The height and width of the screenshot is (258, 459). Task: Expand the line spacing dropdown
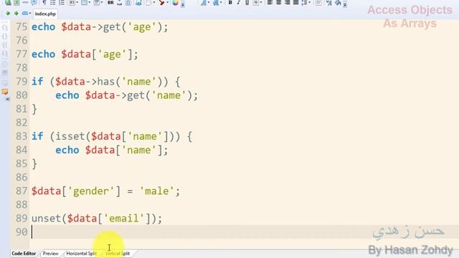pos(309,2)
